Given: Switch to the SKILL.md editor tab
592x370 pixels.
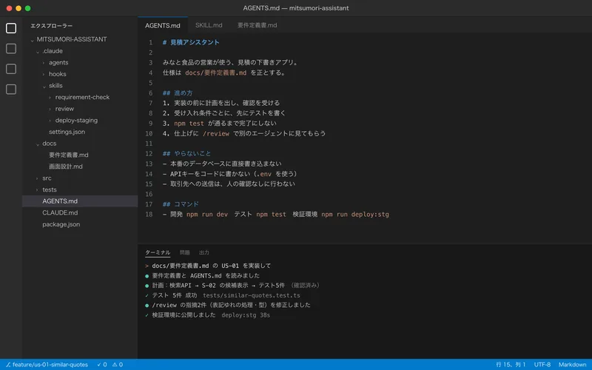Looking at the screenshot, I should pyautogui.click(x=209, y=25).
